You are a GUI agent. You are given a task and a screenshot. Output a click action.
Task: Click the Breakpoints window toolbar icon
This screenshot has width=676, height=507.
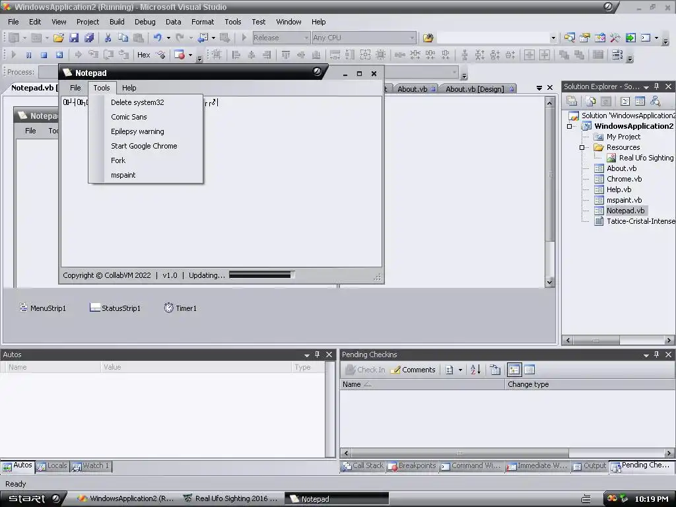point(180,55)
